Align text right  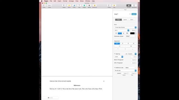128,43
